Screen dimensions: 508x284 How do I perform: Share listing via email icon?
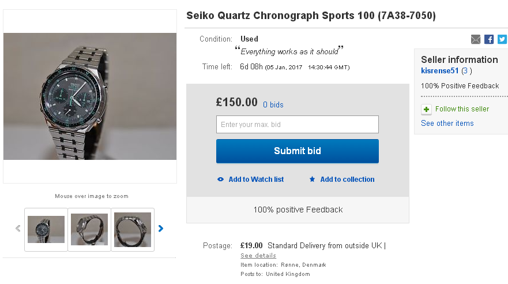[476, 39]
